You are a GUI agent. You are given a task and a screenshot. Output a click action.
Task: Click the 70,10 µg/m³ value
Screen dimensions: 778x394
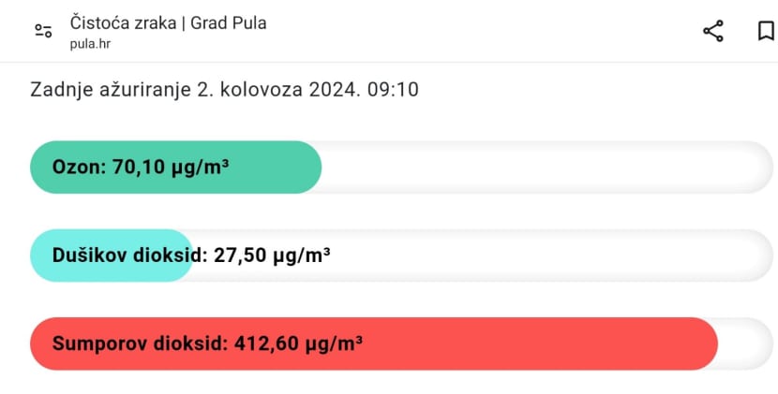[x=171, y=167]
